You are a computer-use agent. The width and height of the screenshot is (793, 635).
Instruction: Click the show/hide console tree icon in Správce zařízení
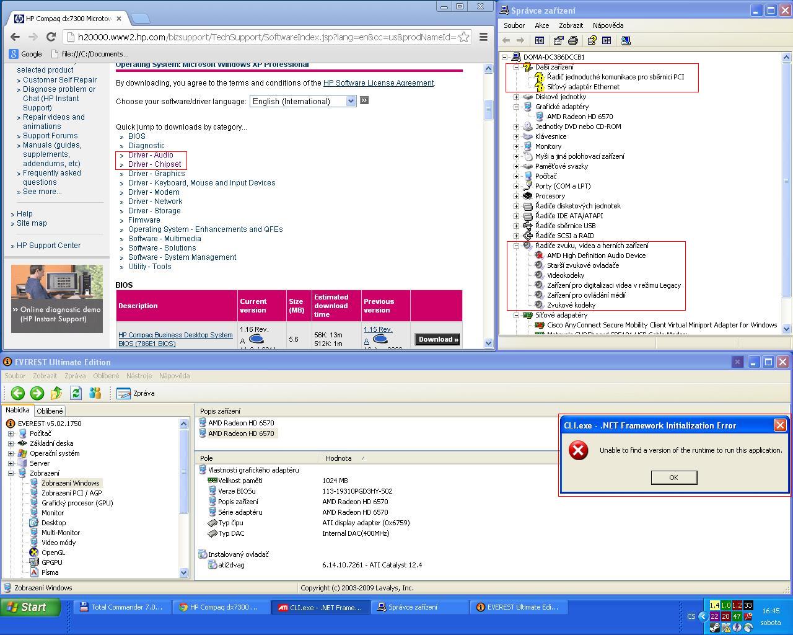click(539, 40)
